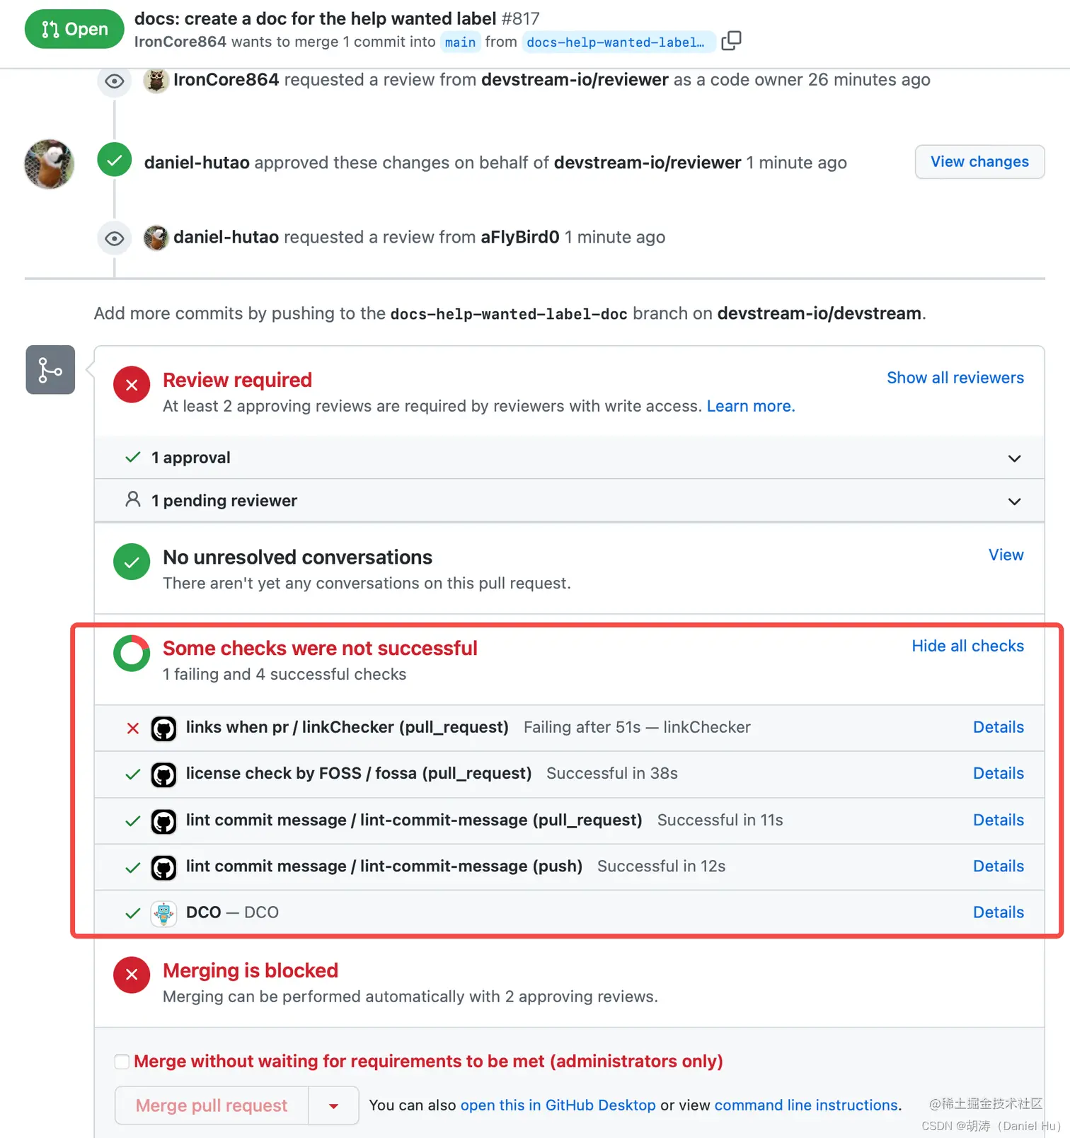Click the green check icon on No unresolved conversations
The height and width of the screenshot is (1138, 1070).
point(131,562)
